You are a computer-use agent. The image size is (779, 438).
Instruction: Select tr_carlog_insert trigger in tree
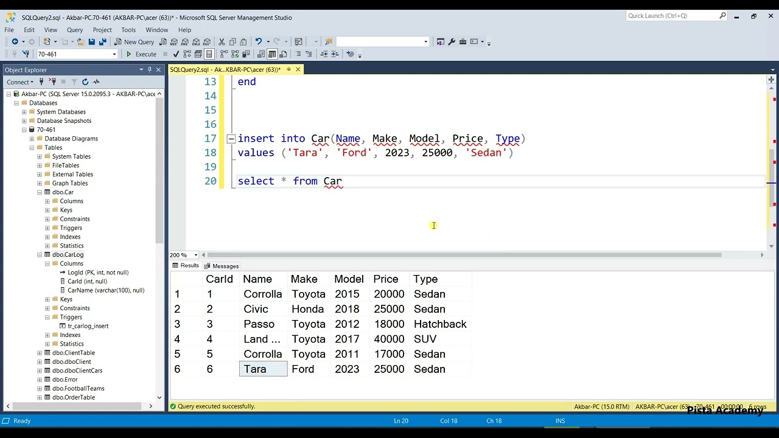[88, 326]
